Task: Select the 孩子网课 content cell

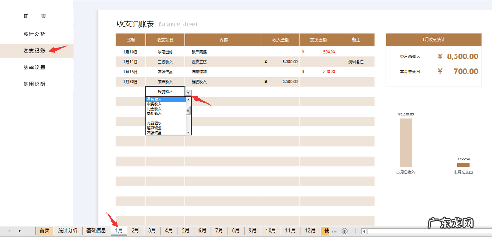Action: pyautogui.click(x=223, y=52)
